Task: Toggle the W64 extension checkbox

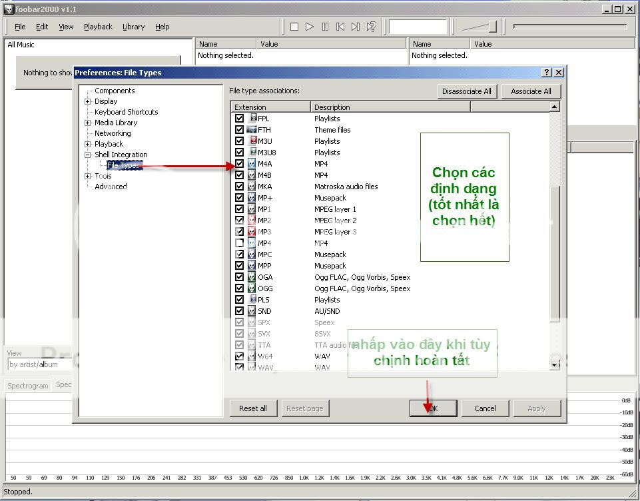Action: [240, 356]
